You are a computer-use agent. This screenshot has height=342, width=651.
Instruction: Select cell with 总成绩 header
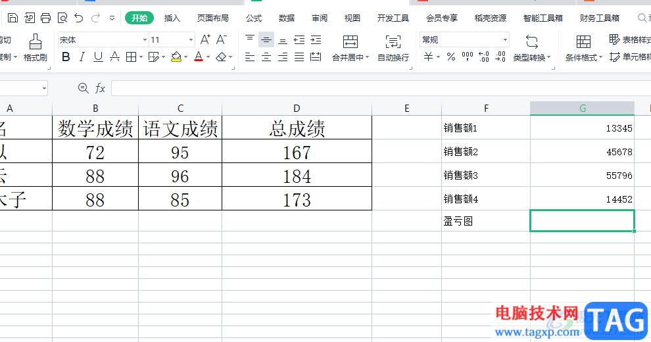point(297,128)
